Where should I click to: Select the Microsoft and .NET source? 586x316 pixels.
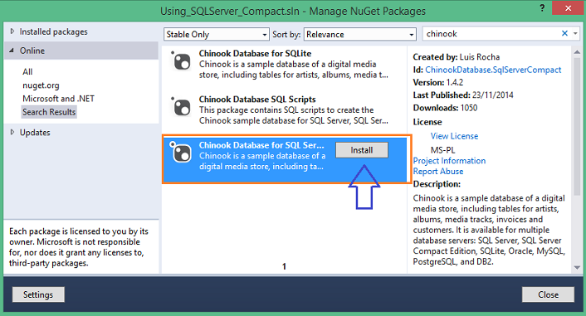tap(58, 99)
